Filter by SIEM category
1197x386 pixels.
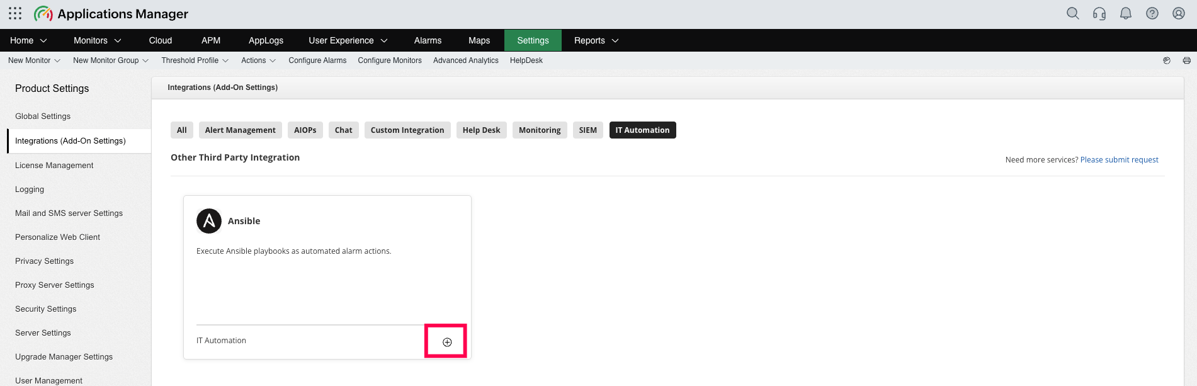588,130
